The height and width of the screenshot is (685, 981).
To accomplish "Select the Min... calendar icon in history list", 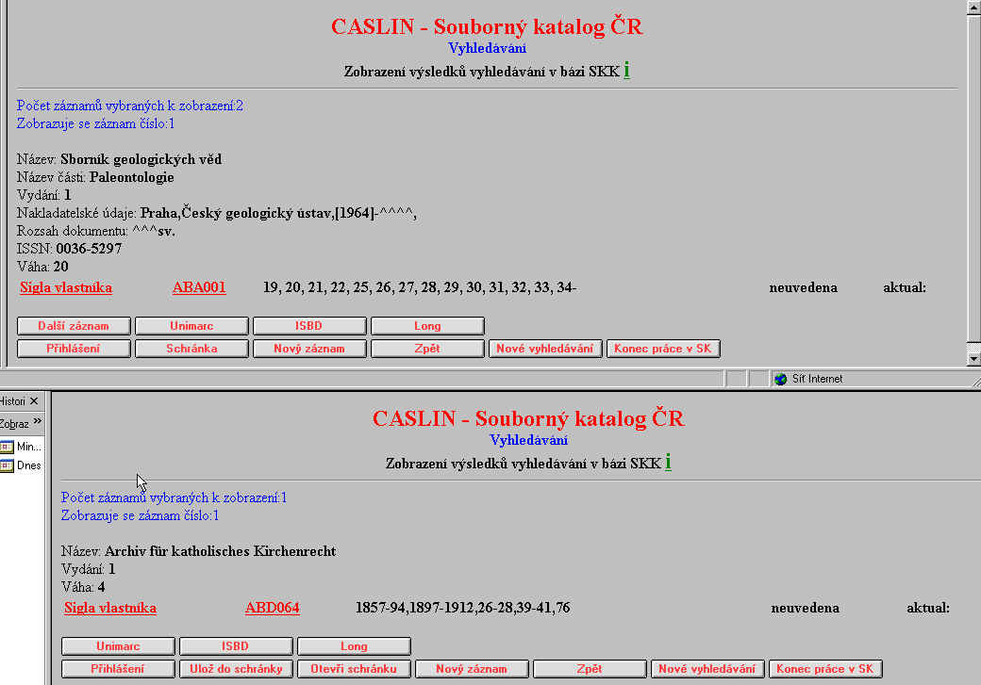I will click(x=7, y=447).
